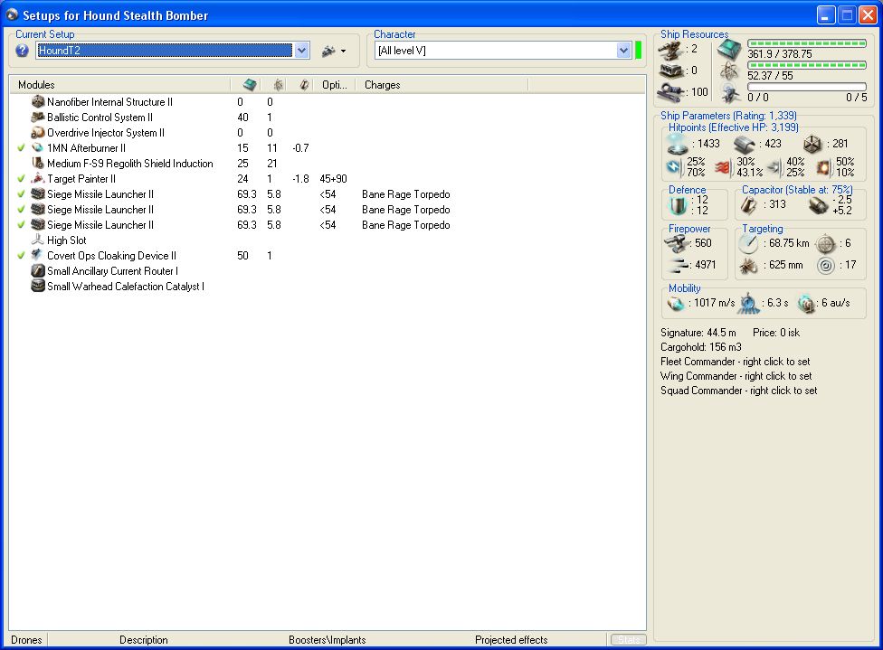Click the green character skill status indicator

pos(638,50)
